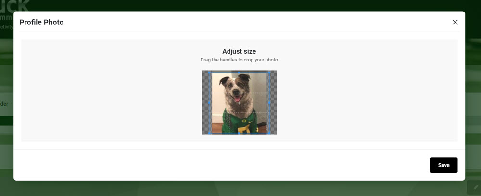The image size is (481, 196).
Task: Click the top-left crop corner handle
Action: 210,73
